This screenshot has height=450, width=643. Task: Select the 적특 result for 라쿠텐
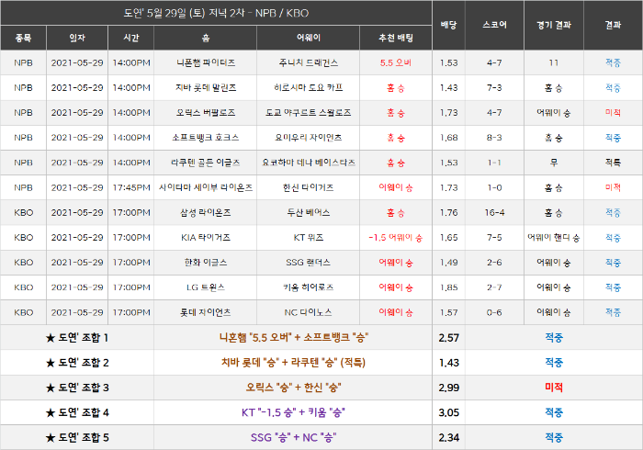pos(613,163)
